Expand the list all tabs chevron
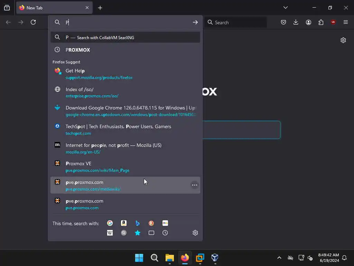This screenshot has width=354, height=266. [x=285, y=8]
